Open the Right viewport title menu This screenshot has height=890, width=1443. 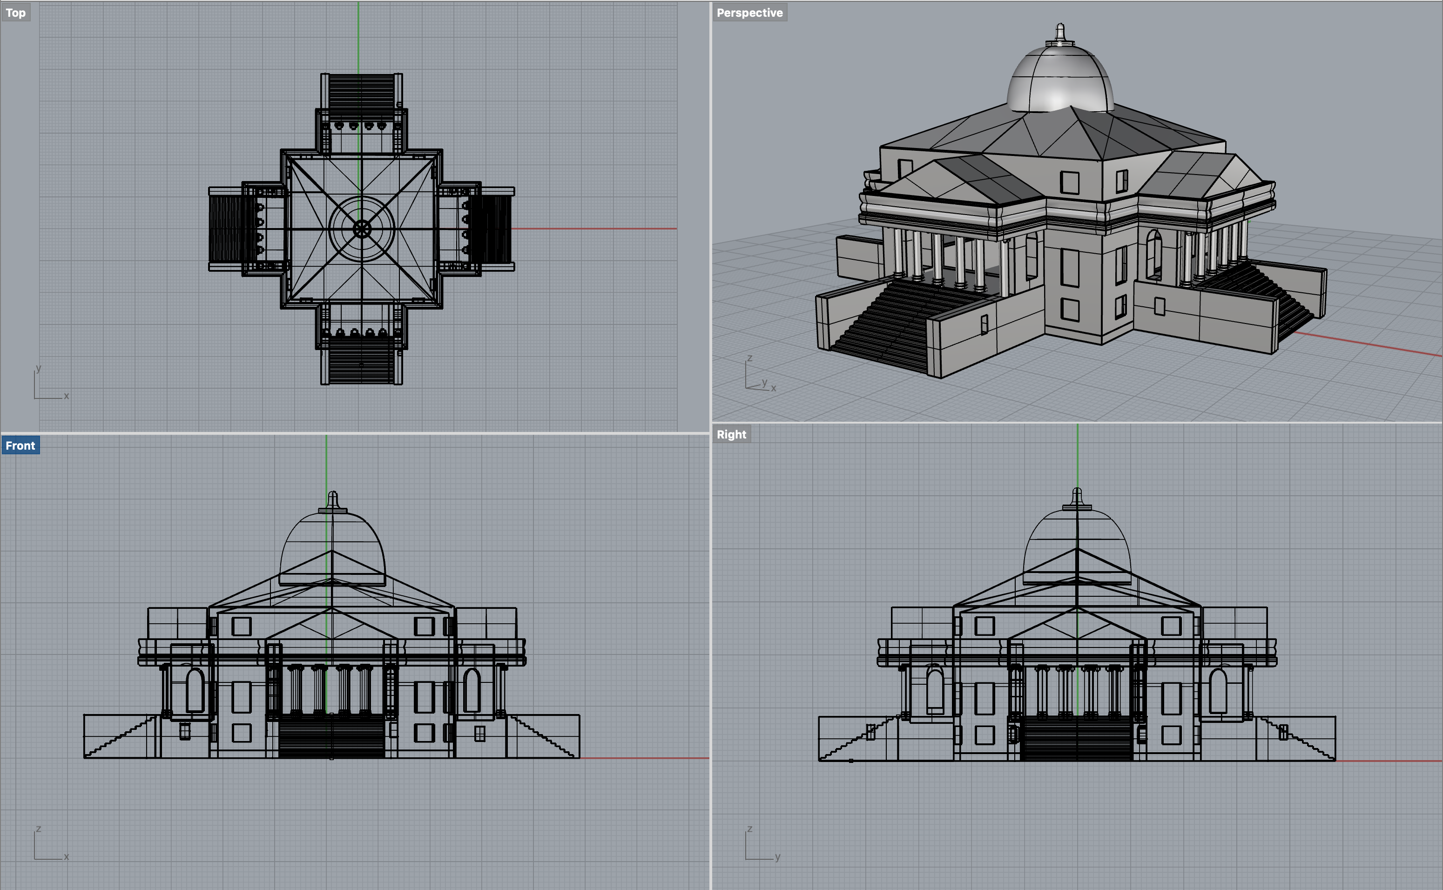point(731,434)
